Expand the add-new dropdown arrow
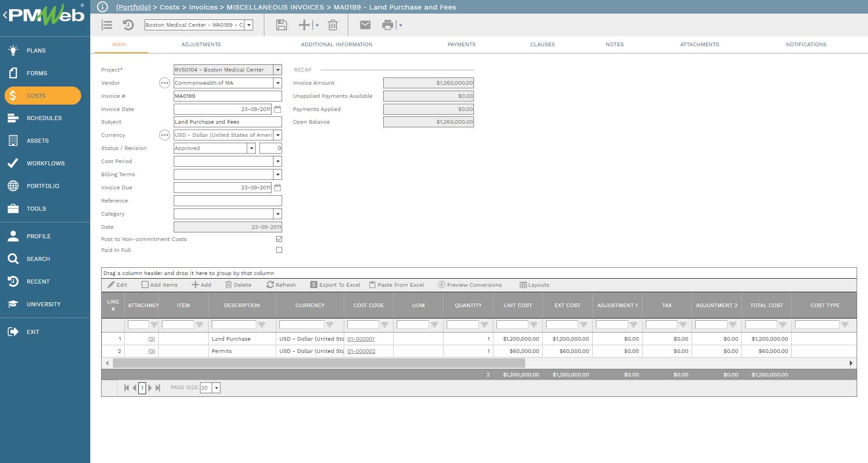868x463 pixels. point(317,25)
